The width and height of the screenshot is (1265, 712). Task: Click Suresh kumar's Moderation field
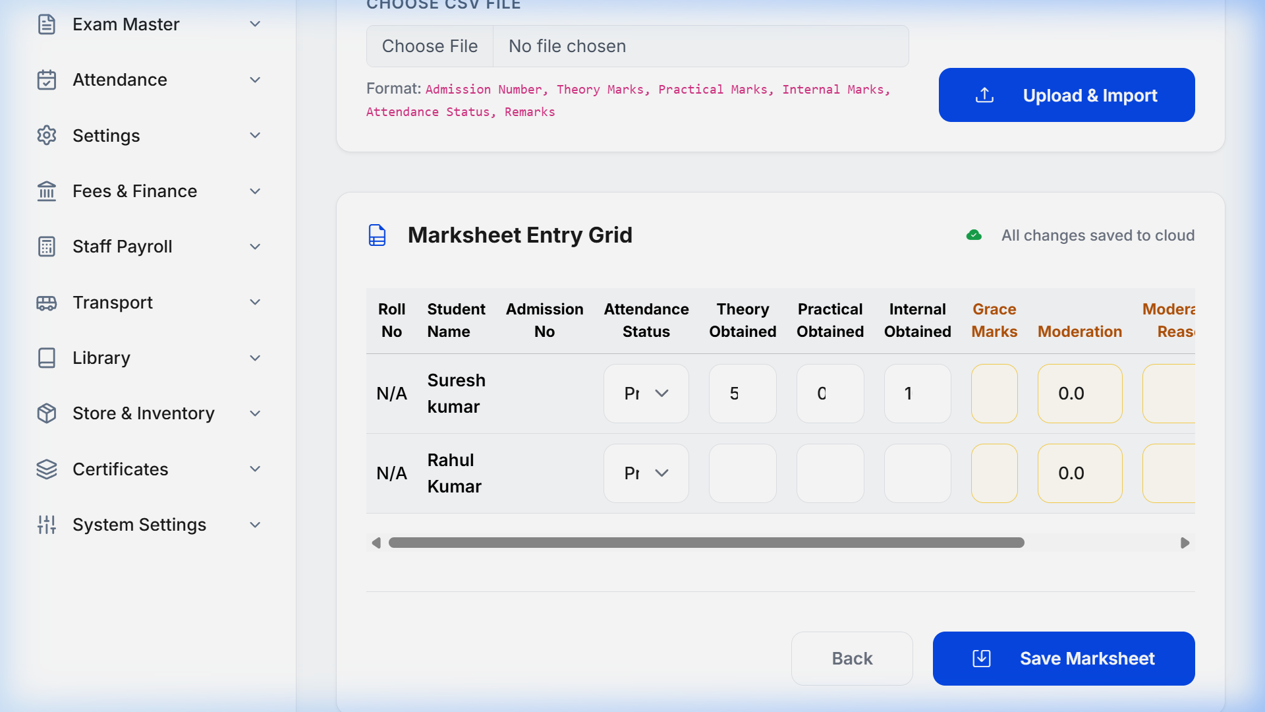point(1080,394)
